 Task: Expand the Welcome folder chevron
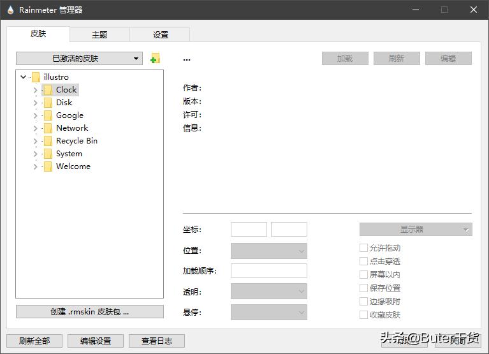tap(35, 167)
